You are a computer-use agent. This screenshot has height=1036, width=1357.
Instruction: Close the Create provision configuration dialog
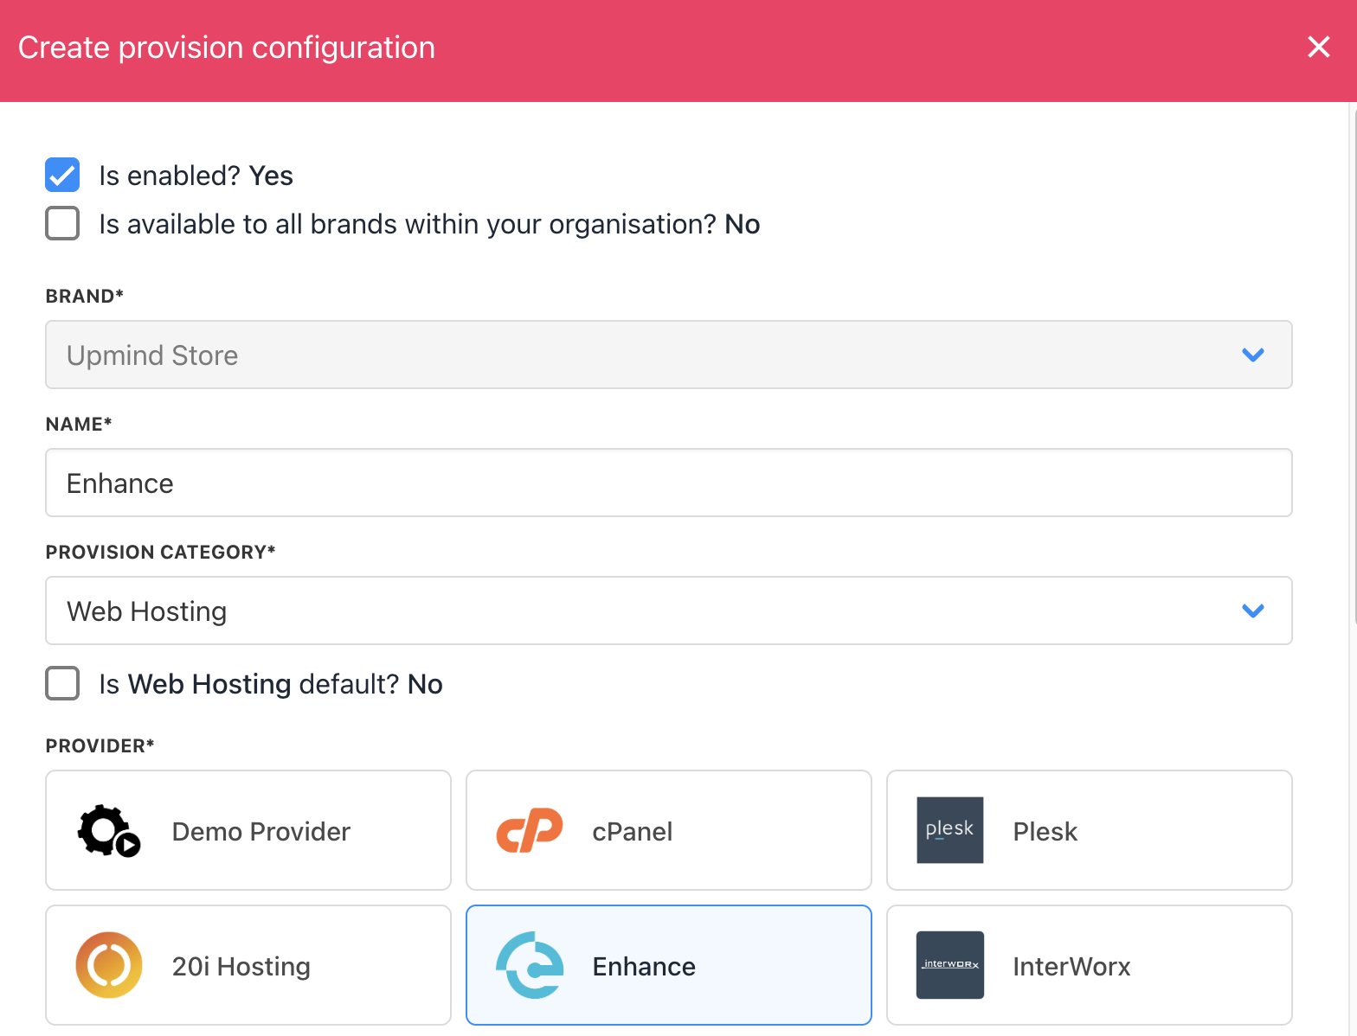pyautogui.click(x=1318, y=47)
